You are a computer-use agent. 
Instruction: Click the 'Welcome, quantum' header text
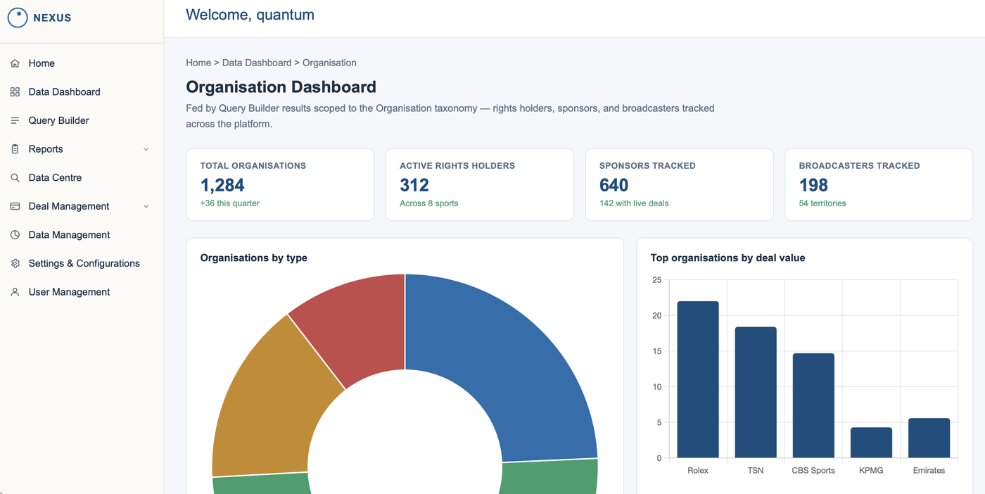click(x=250, y=15)
